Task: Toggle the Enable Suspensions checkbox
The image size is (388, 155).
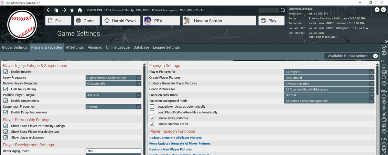Action: pyautogui.click(x=5, y=101)
